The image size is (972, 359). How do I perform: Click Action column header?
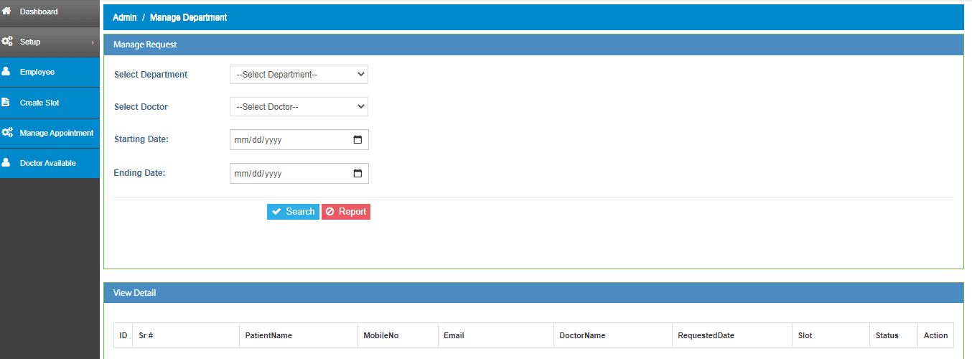pos(936,335)
